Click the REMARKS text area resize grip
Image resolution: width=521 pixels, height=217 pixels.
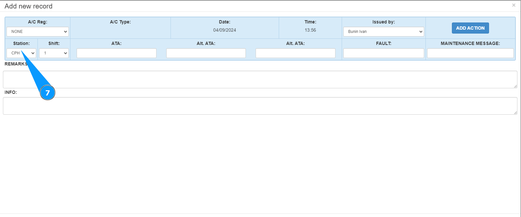coord(515,86)
